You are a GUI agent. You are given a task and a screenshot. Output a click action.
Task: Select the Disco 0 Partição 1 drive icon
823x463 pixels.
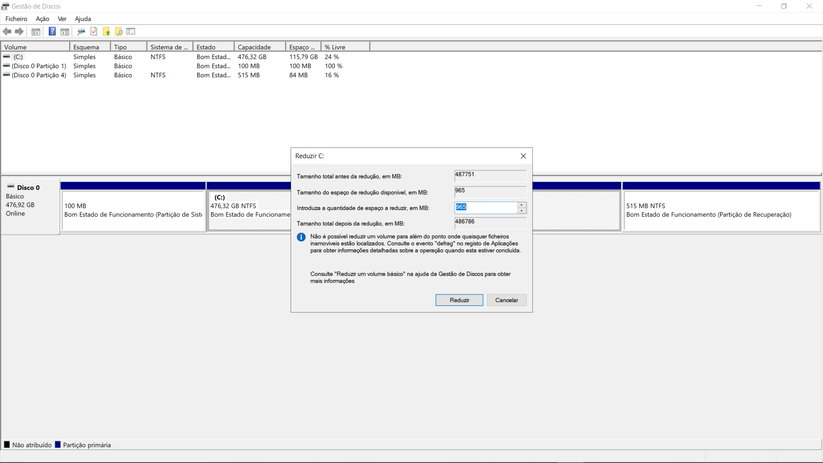point(6,66)
